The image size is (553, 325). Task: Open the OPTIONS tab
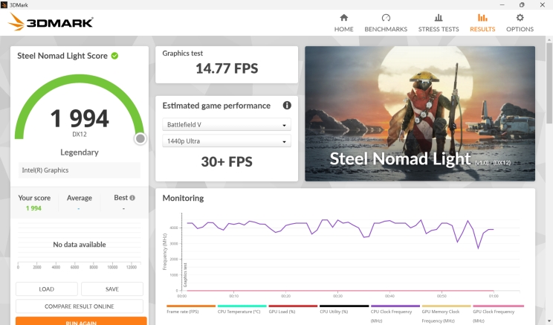[520, 23]
